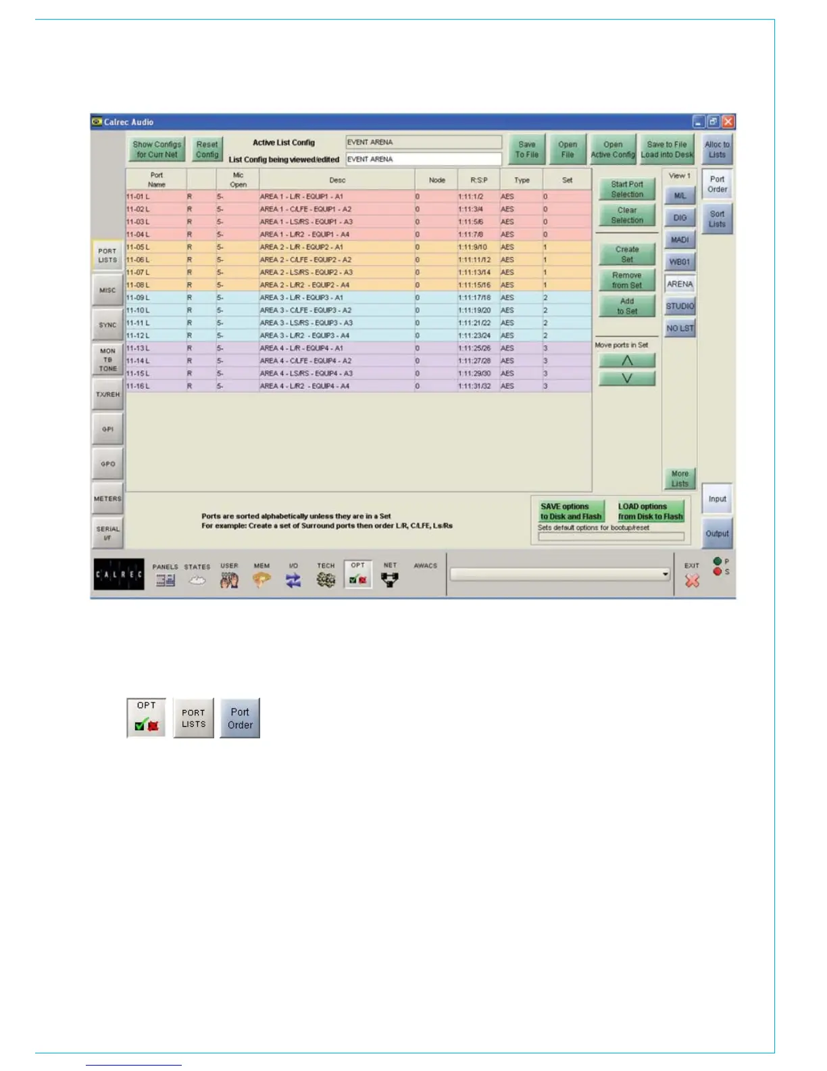
Task: Click the enlarged Port Order button below the window
Action: click(240, 718)
